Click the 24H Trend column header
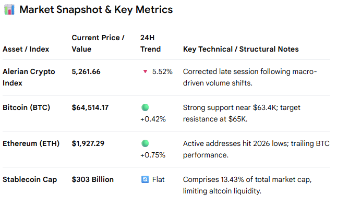Viewport: 337px width, 207px height. coord(150,43)
